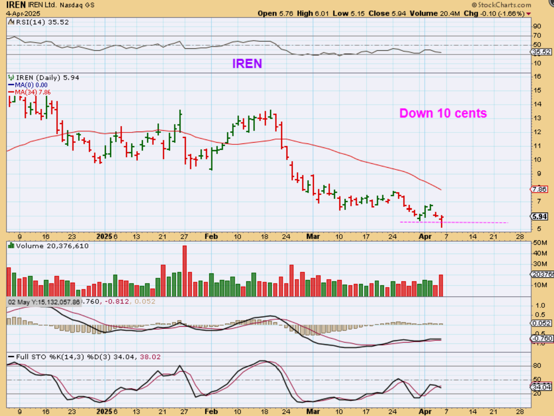Screen dimensions: 554x416
Task: Click the red down-arrow next to Chg percentage
Action: (528, 14)
